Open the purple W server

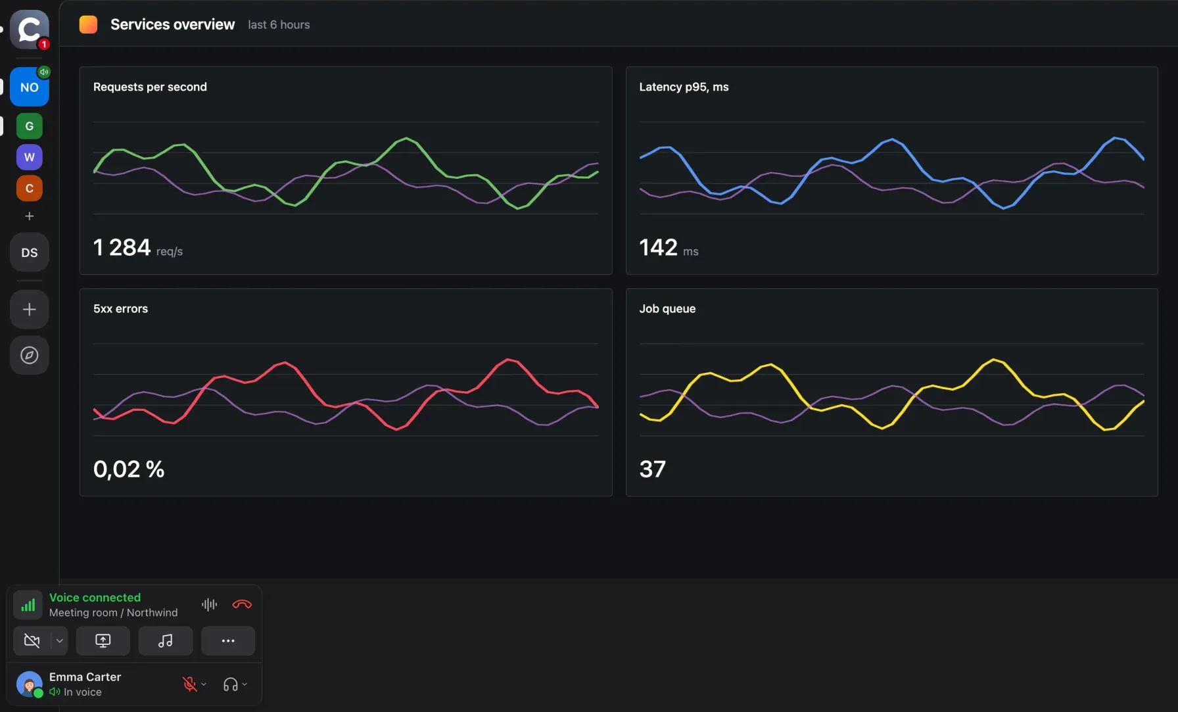click(30, 157)
